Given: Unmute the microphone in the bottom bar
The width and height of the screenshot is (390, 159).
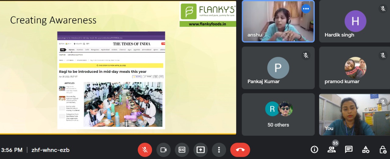Looking at the screenshot, I should coord(145,150).
